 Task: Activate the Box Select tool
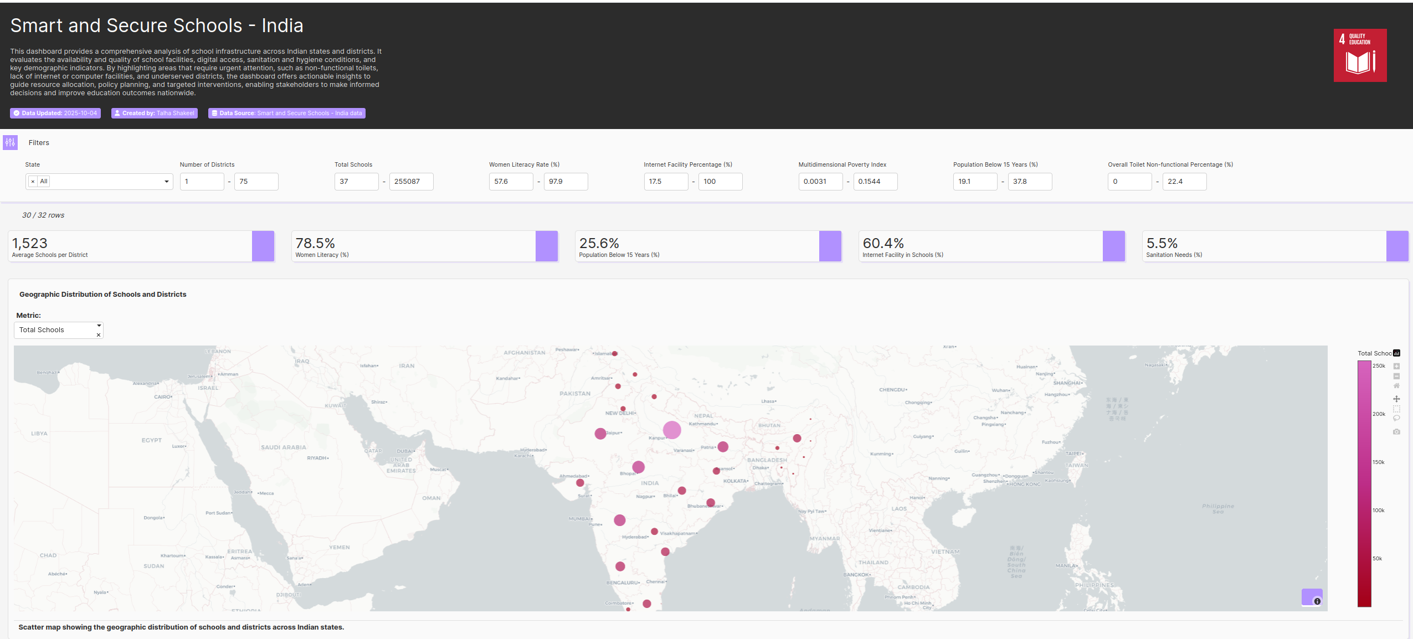click(1396, 409)
